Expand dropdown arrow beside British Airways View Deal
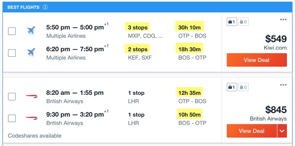This screenshot has width=295, height=146. tap(282, 131)
